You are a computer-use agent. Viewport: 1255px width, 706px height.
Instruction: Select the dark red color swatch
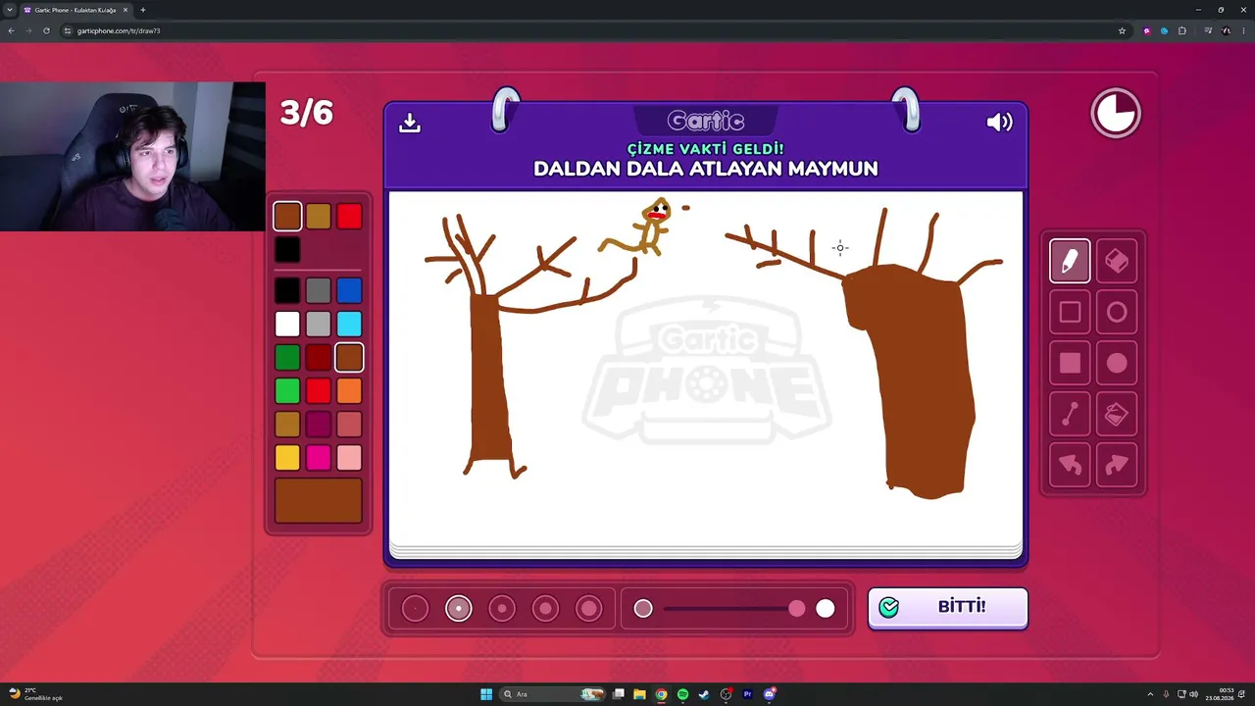coord(319,358)
